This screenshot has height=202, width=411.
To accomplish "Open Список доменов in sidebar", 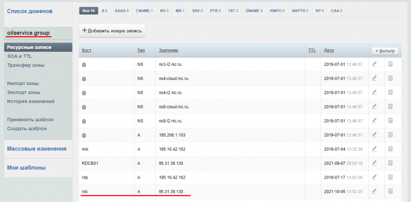I will tap(30, 11).
